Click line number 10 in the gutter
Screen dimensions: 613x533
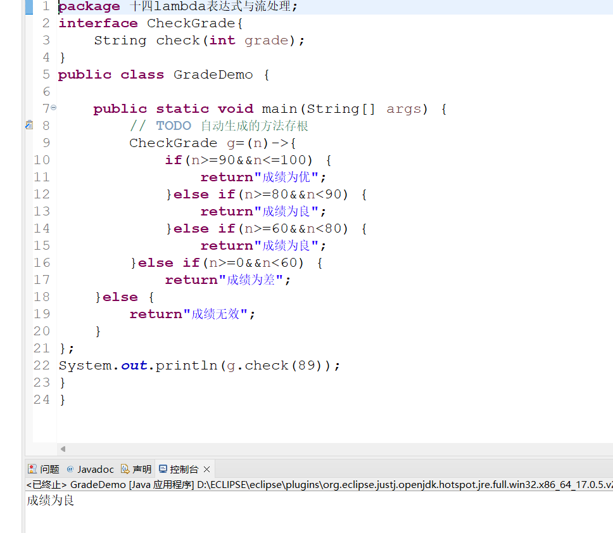point(42,160)
